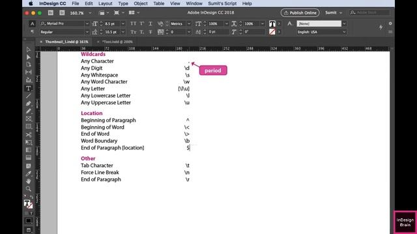Image resolution: width=417 pixels, height=234 pixels.
Task: Select the Line tool
Action: point(29,96)
